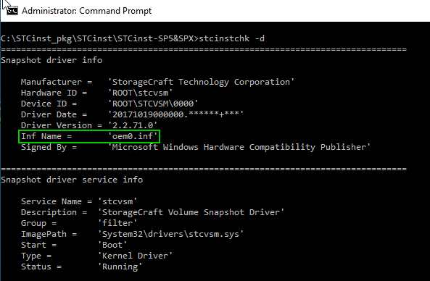Select the Driver Date value '20171019000000'

(x=175, y=114)
